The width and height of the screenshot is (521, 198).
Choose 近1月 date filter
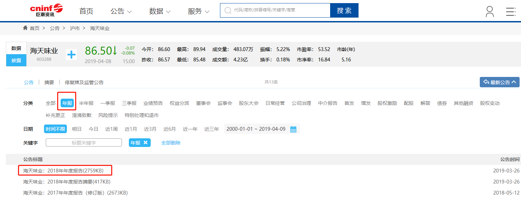[131, 129]
